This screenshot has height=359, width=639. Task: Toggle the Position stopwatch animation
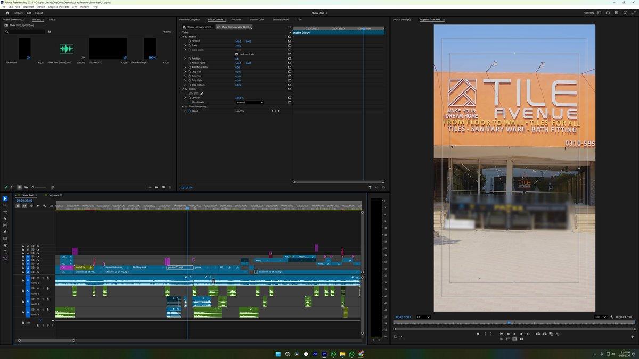pos(189,41)
